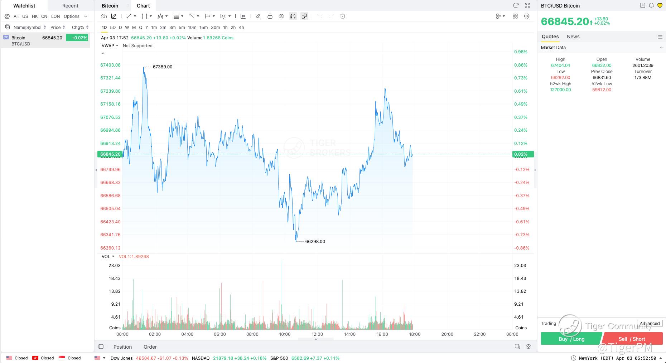The image size is (666, 363).
Task: Switch to the Recent tab
Action: coord(70,6)
